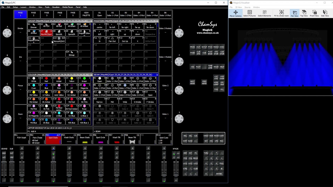This screenshot has width=333, height=187.
Task: Open the Setup menu
Action: tap(15, 7)
